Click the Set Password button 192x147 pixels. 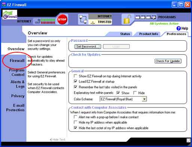pyautogui.click(x=88, y=47)
